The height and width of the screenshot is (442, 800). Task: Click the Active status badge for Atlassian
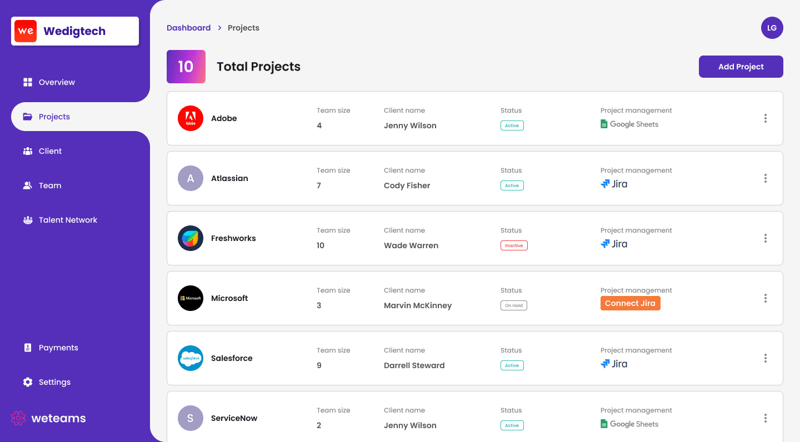[512, 185]
